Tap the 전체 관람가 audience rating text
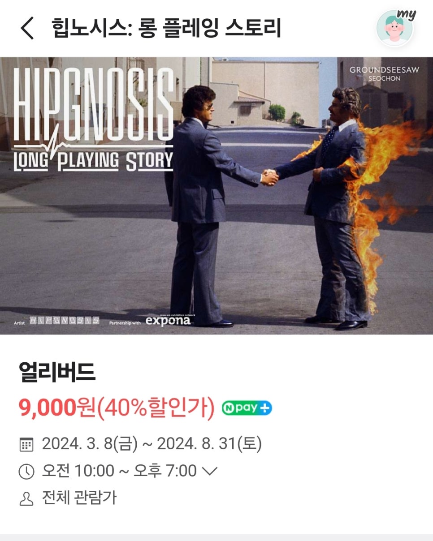 click(79, 498)
